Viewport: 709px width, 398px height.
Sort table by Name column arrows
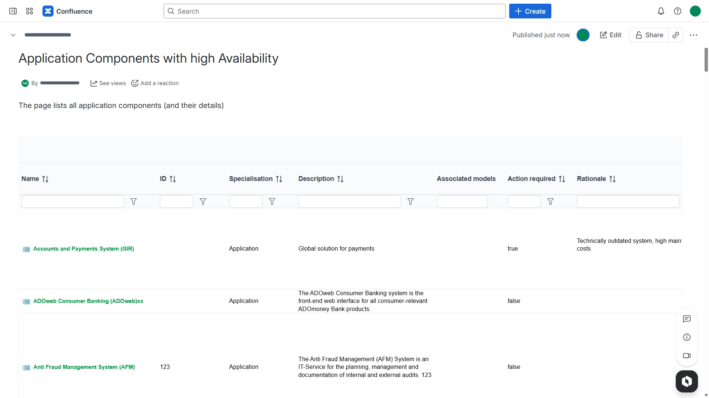click(x=45, y=179)
